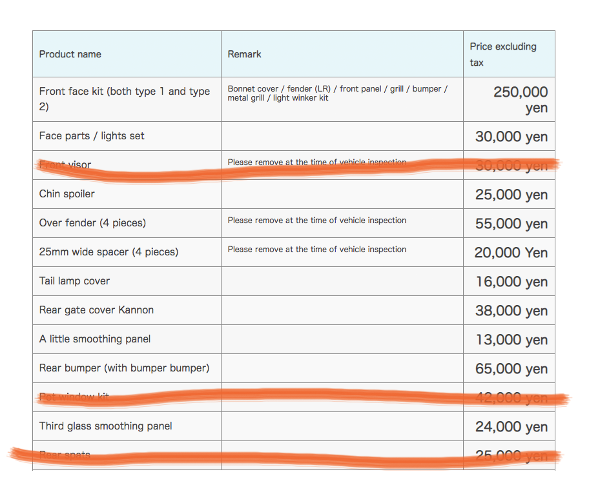Click the Chin spoiler's 25,000 yen price

point(511,195)
